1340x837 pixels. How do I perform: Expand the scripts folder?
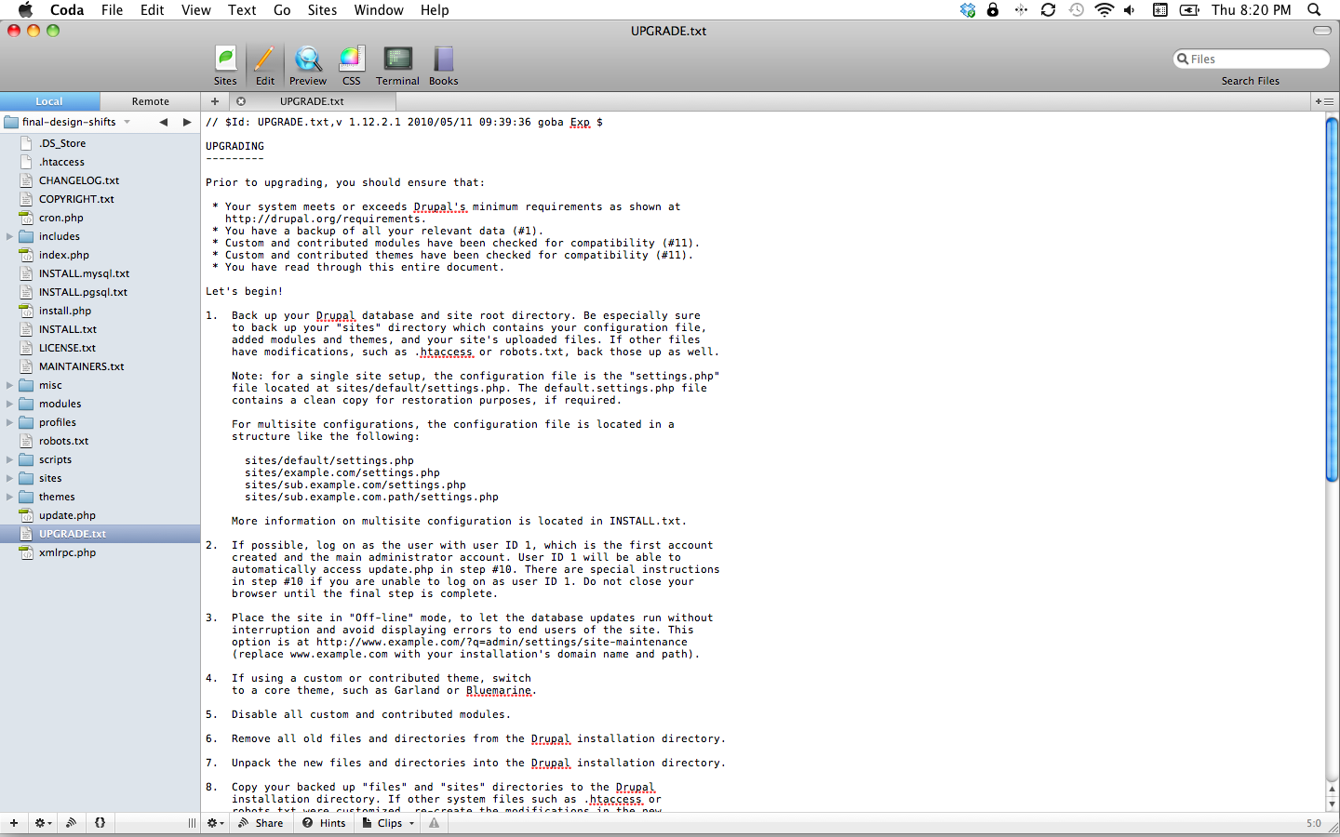coord(9,459)
